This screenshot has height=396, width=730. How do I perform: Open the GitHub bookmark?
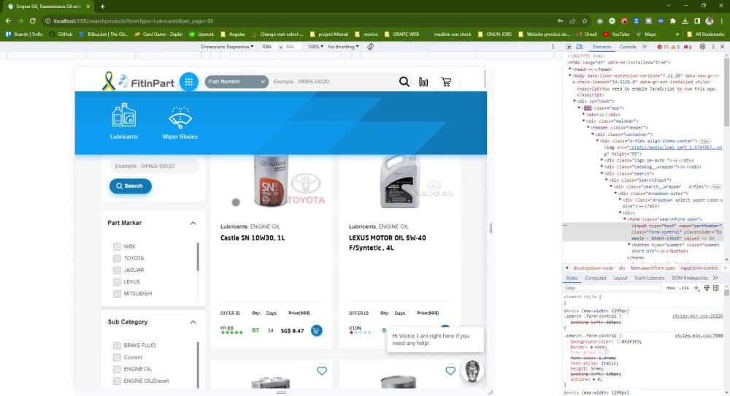61,34
